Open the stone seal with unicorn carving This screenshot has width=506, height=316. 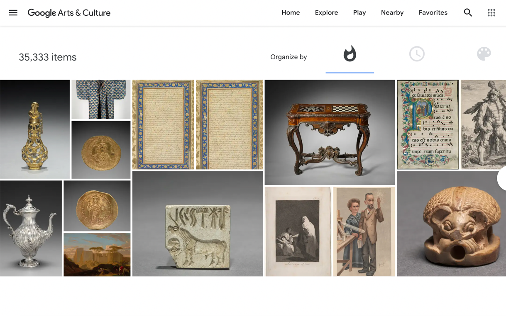tap(198, 224)
